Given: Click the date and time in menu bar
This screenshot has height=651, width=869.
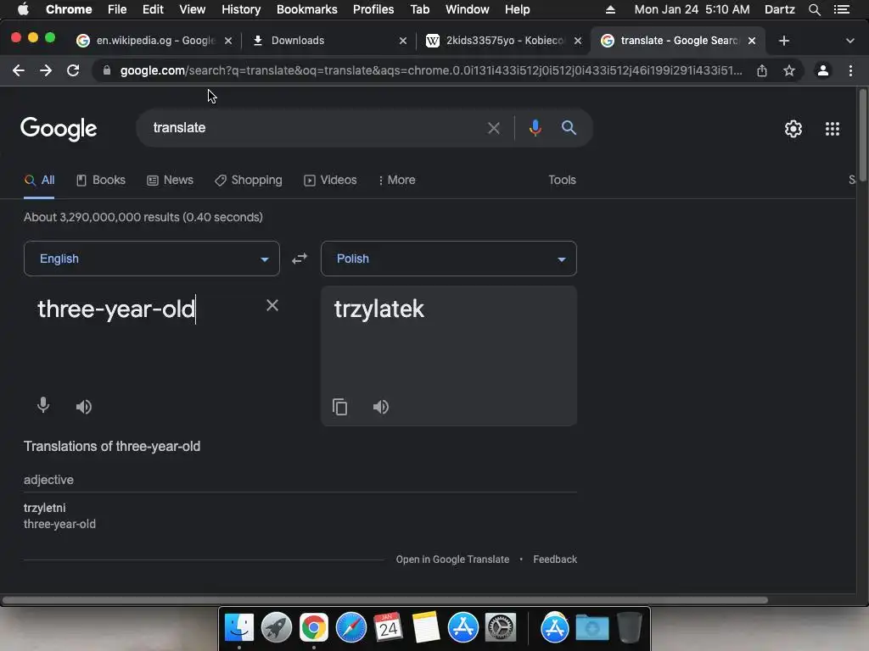Looking at the screenshot, I should pos(692,9).
